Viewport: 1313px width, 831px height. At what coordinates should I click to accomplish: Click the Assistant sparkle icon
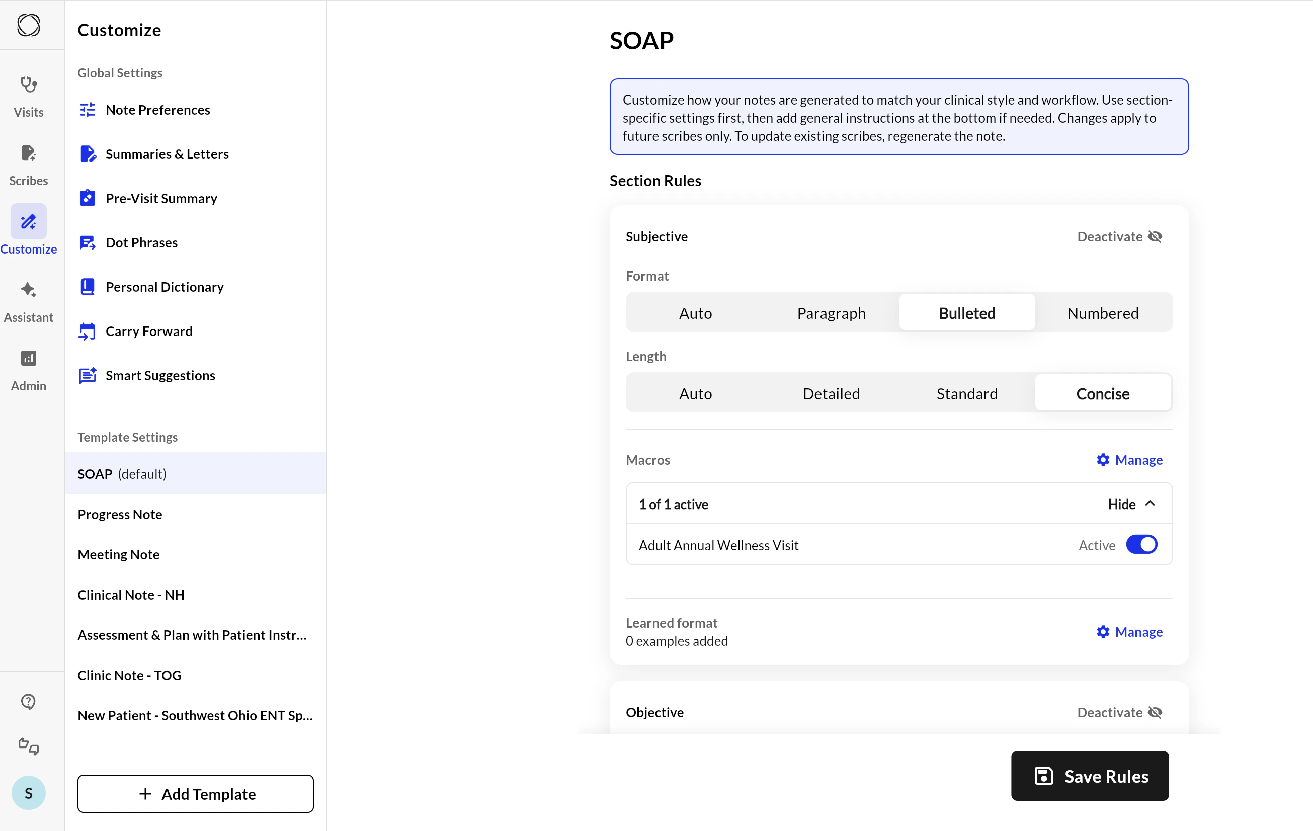point(28,290)
